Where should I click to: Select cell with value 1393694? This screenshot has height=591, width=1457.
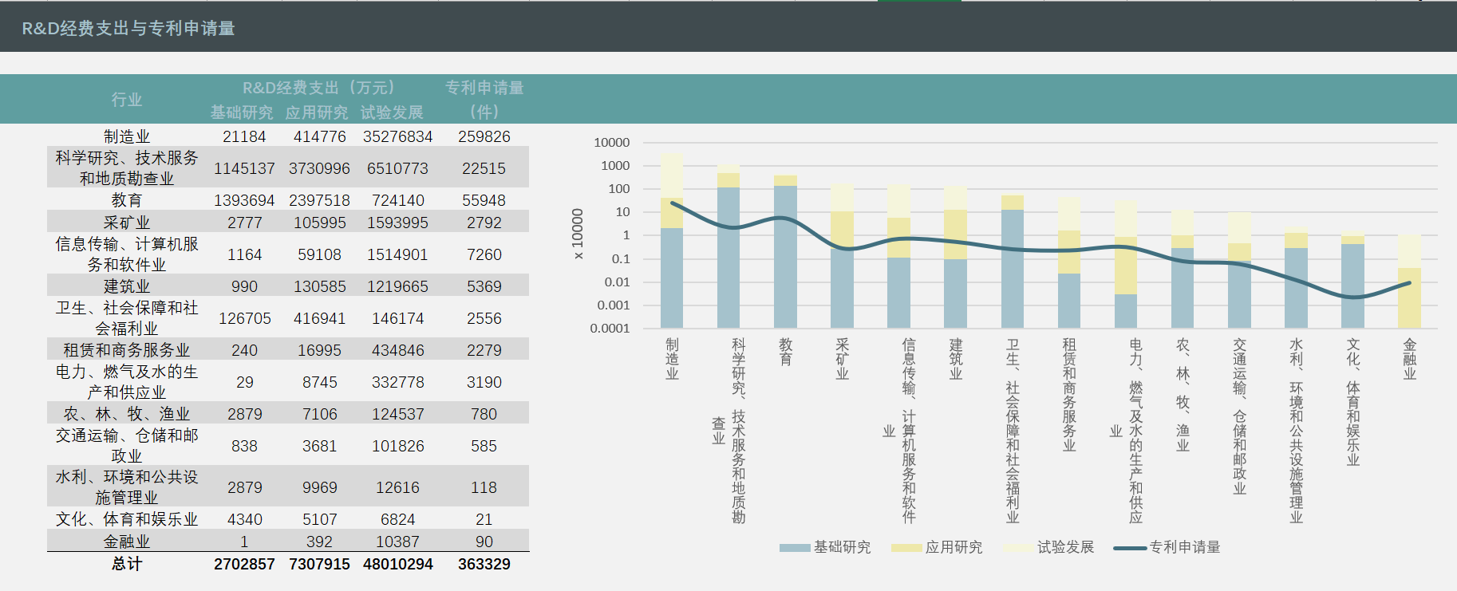pyautogui.click(x=244, y=200)
